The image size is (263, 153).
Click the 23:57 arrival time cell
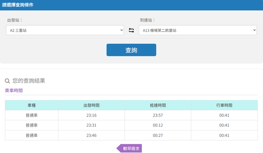click(158, 115)
